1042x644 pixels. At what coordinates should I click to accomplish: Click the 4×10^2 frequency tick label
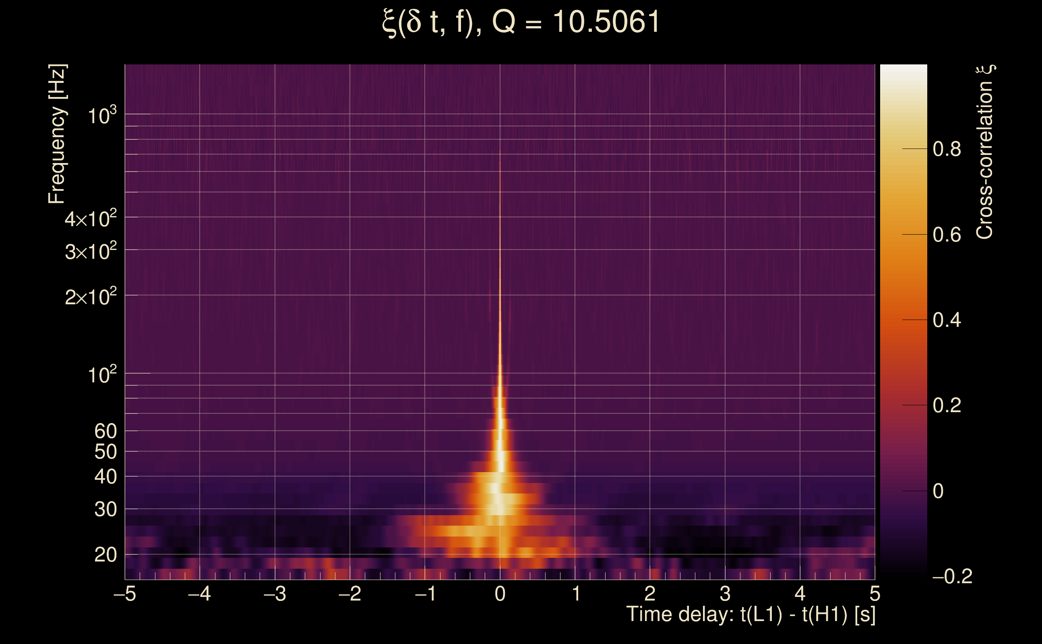tap(90, 219)
